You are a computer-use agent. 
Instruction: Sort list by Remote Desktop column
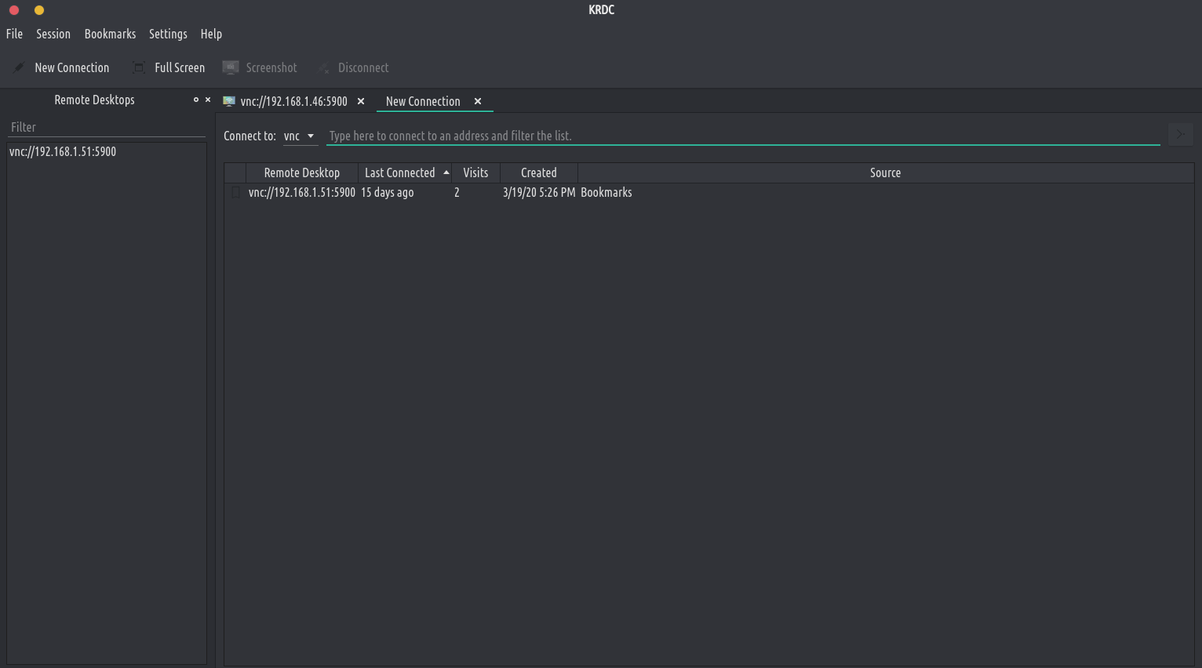[x=301, y=172]
